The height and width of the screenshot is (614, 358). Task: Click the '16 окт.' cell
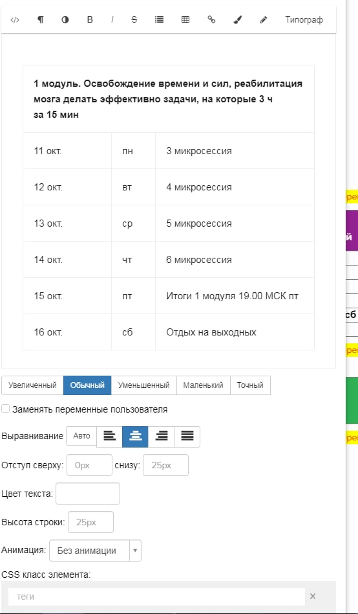(67, 332)
